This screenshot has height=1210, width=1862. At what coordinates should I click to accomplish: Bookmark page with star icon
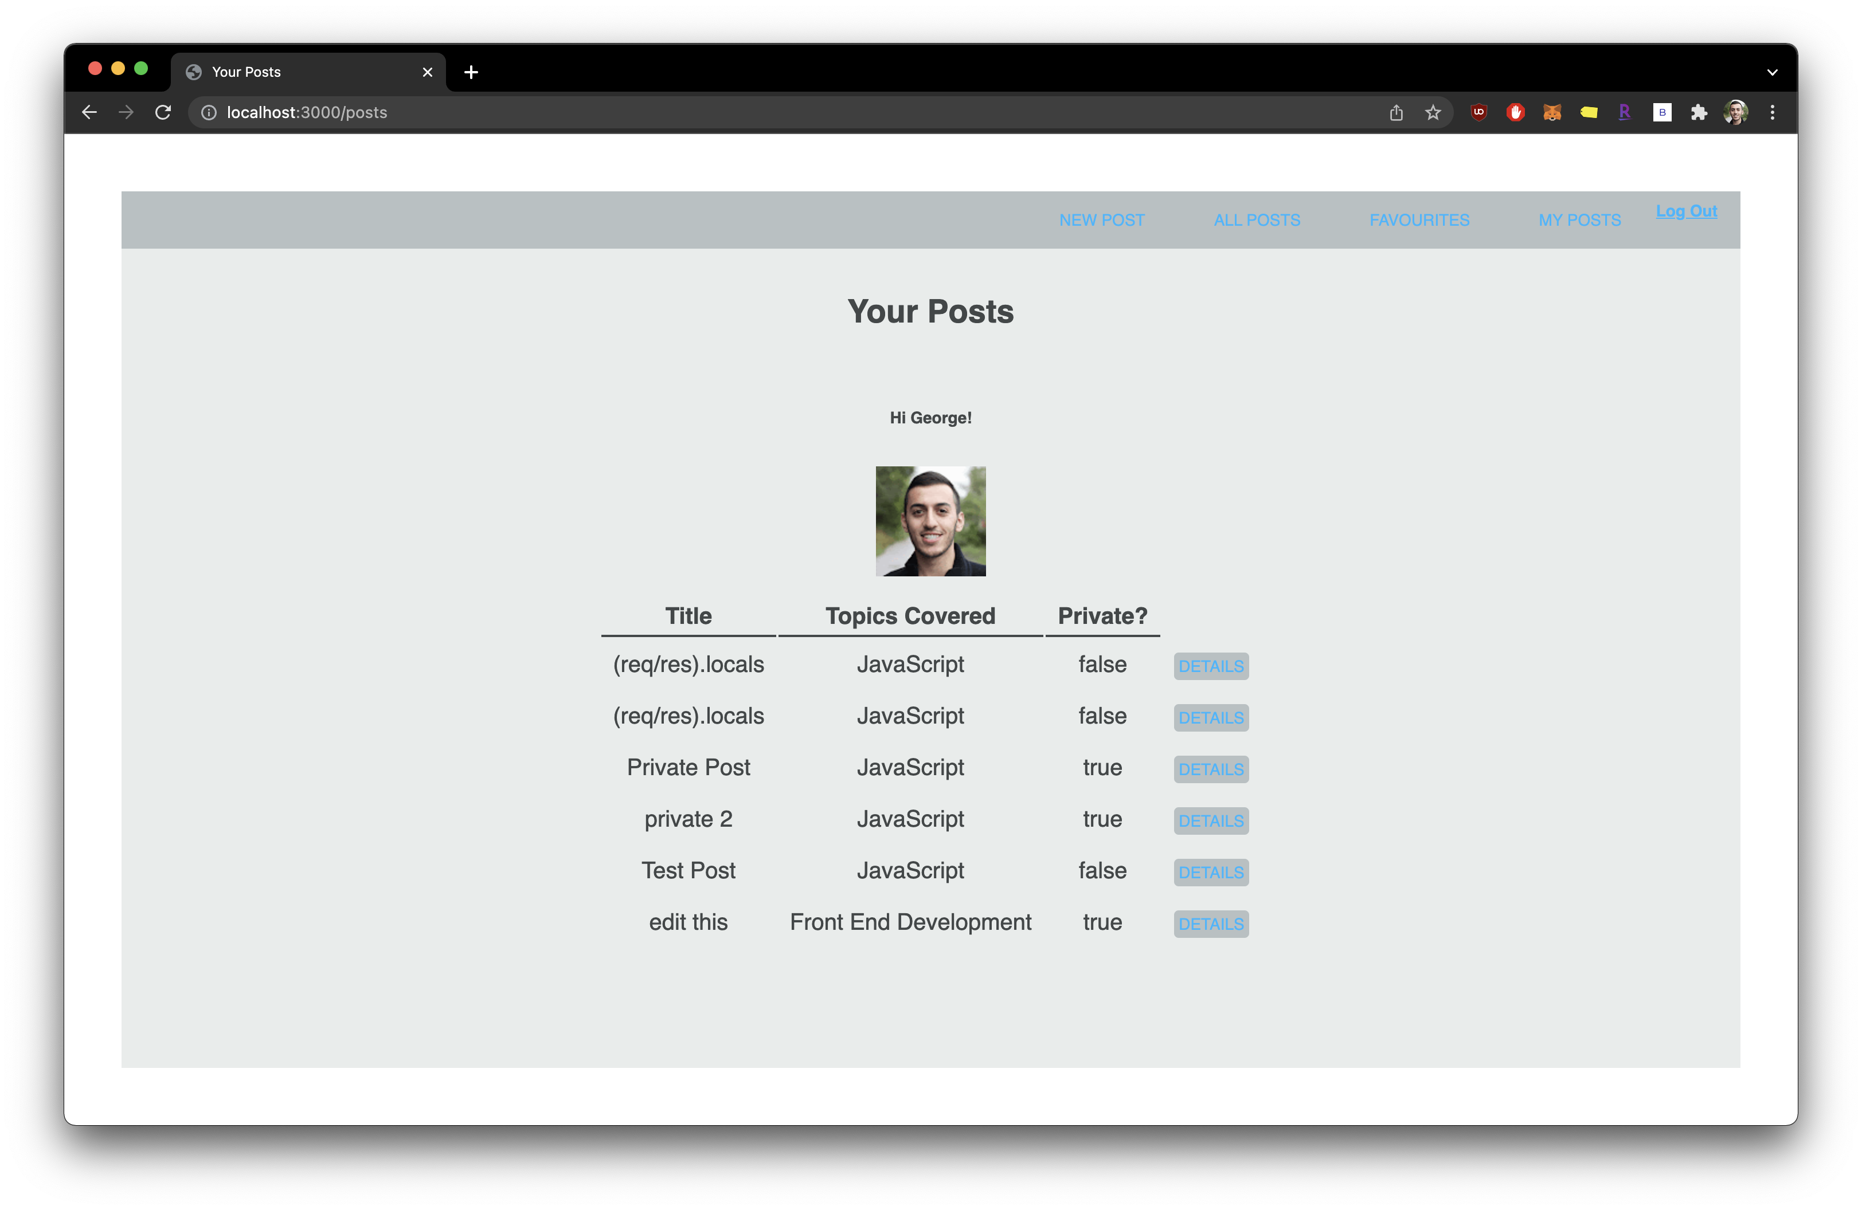[1433, 112]
